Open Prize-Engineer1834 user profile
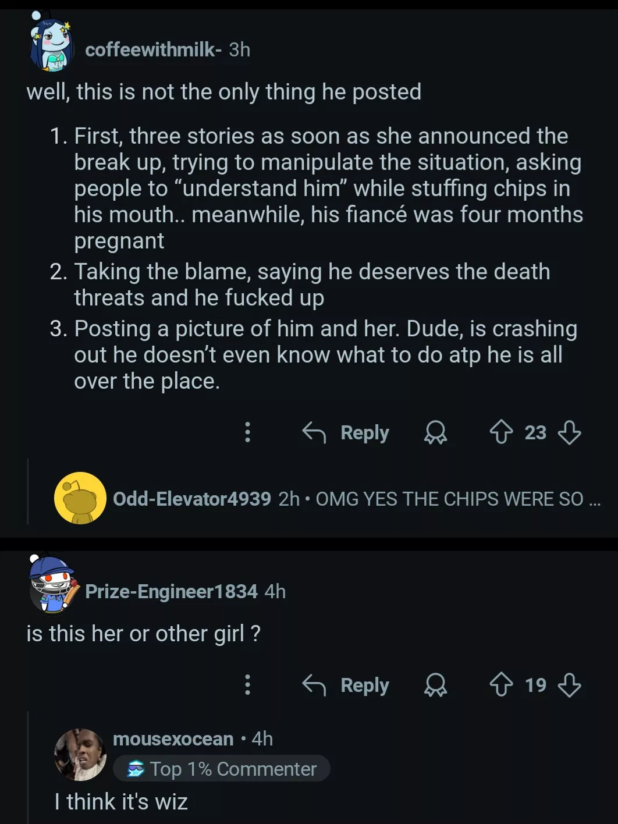This screenshot has width=618, height=824. click(171, 591)
